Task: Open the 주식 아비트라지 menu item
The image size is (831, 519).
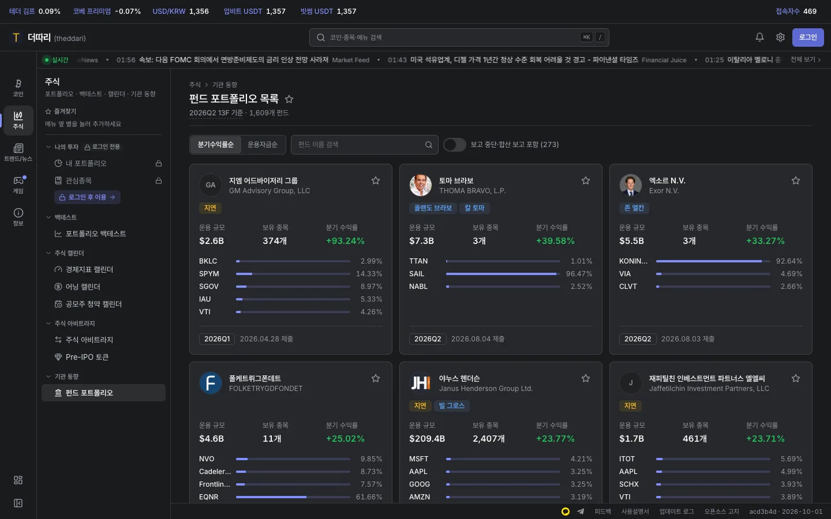Action: [104, 340]
